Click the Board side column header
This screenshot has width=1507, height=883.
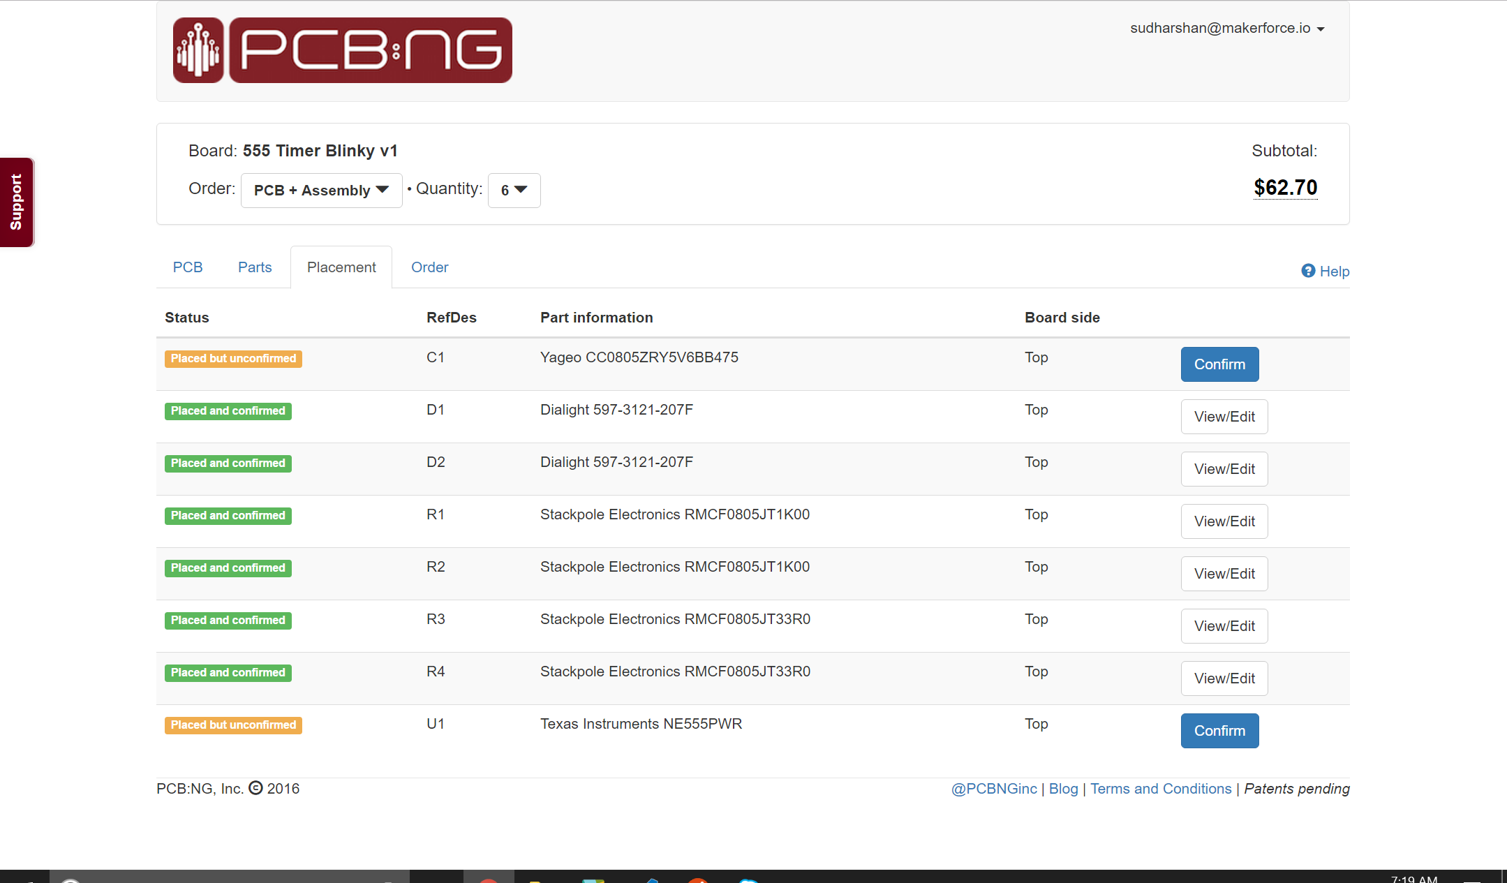(1062, 318)
